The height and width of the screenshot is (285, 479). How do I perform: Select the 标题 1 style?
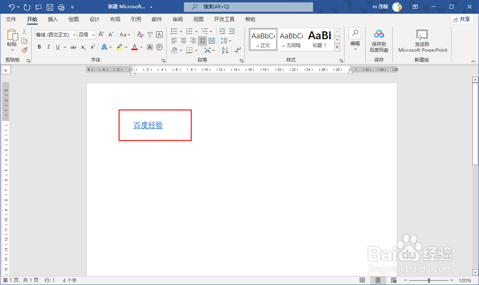coord(319,39)
